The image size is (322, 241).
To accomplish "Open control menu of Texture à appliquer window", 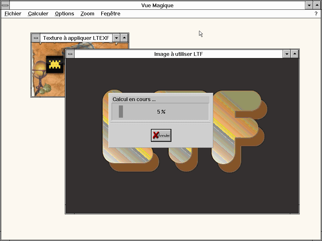I will [36, 38].
